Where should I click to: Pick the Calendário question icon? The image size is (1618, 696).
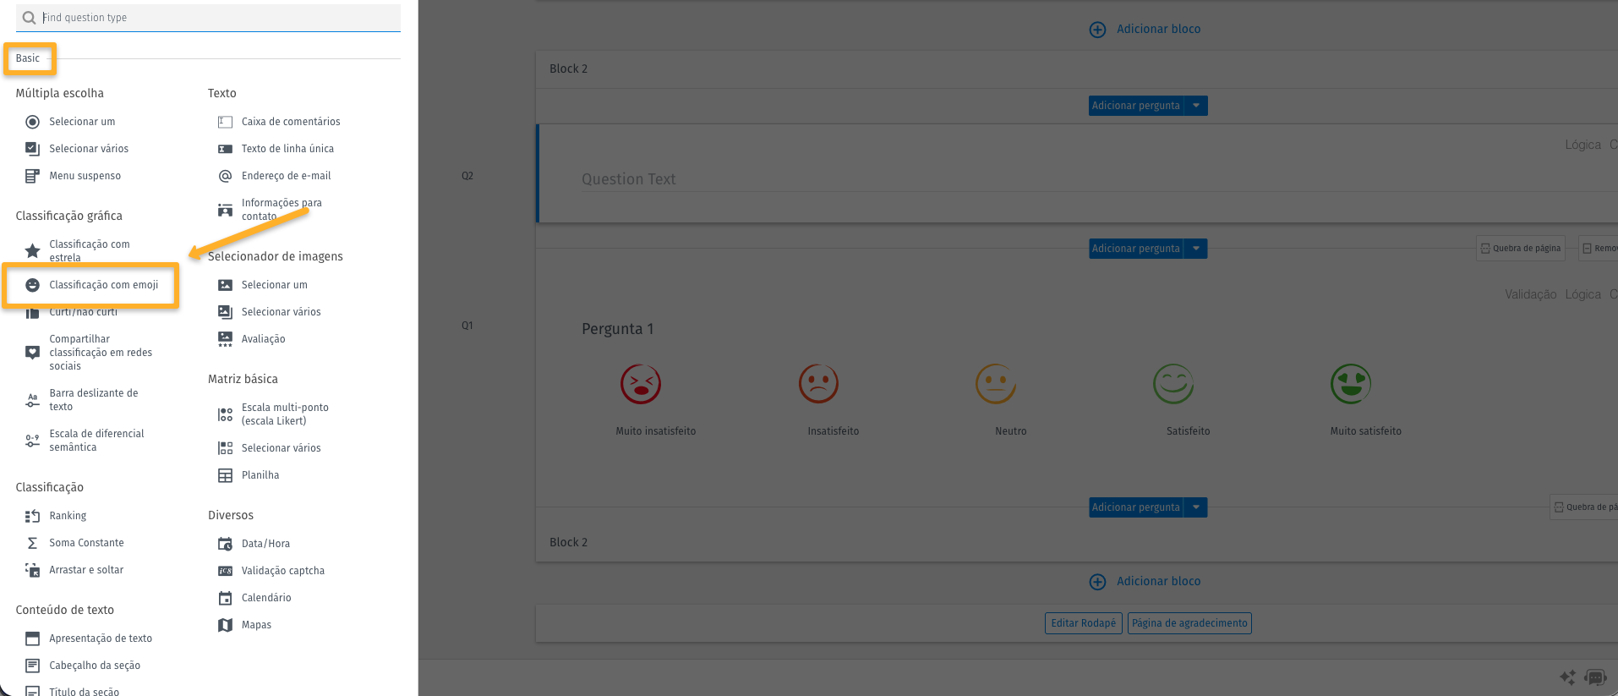click(x=225, y=598)
